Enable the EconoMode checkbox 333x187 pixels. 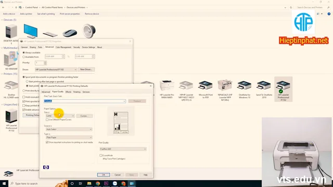pos(101,155)
